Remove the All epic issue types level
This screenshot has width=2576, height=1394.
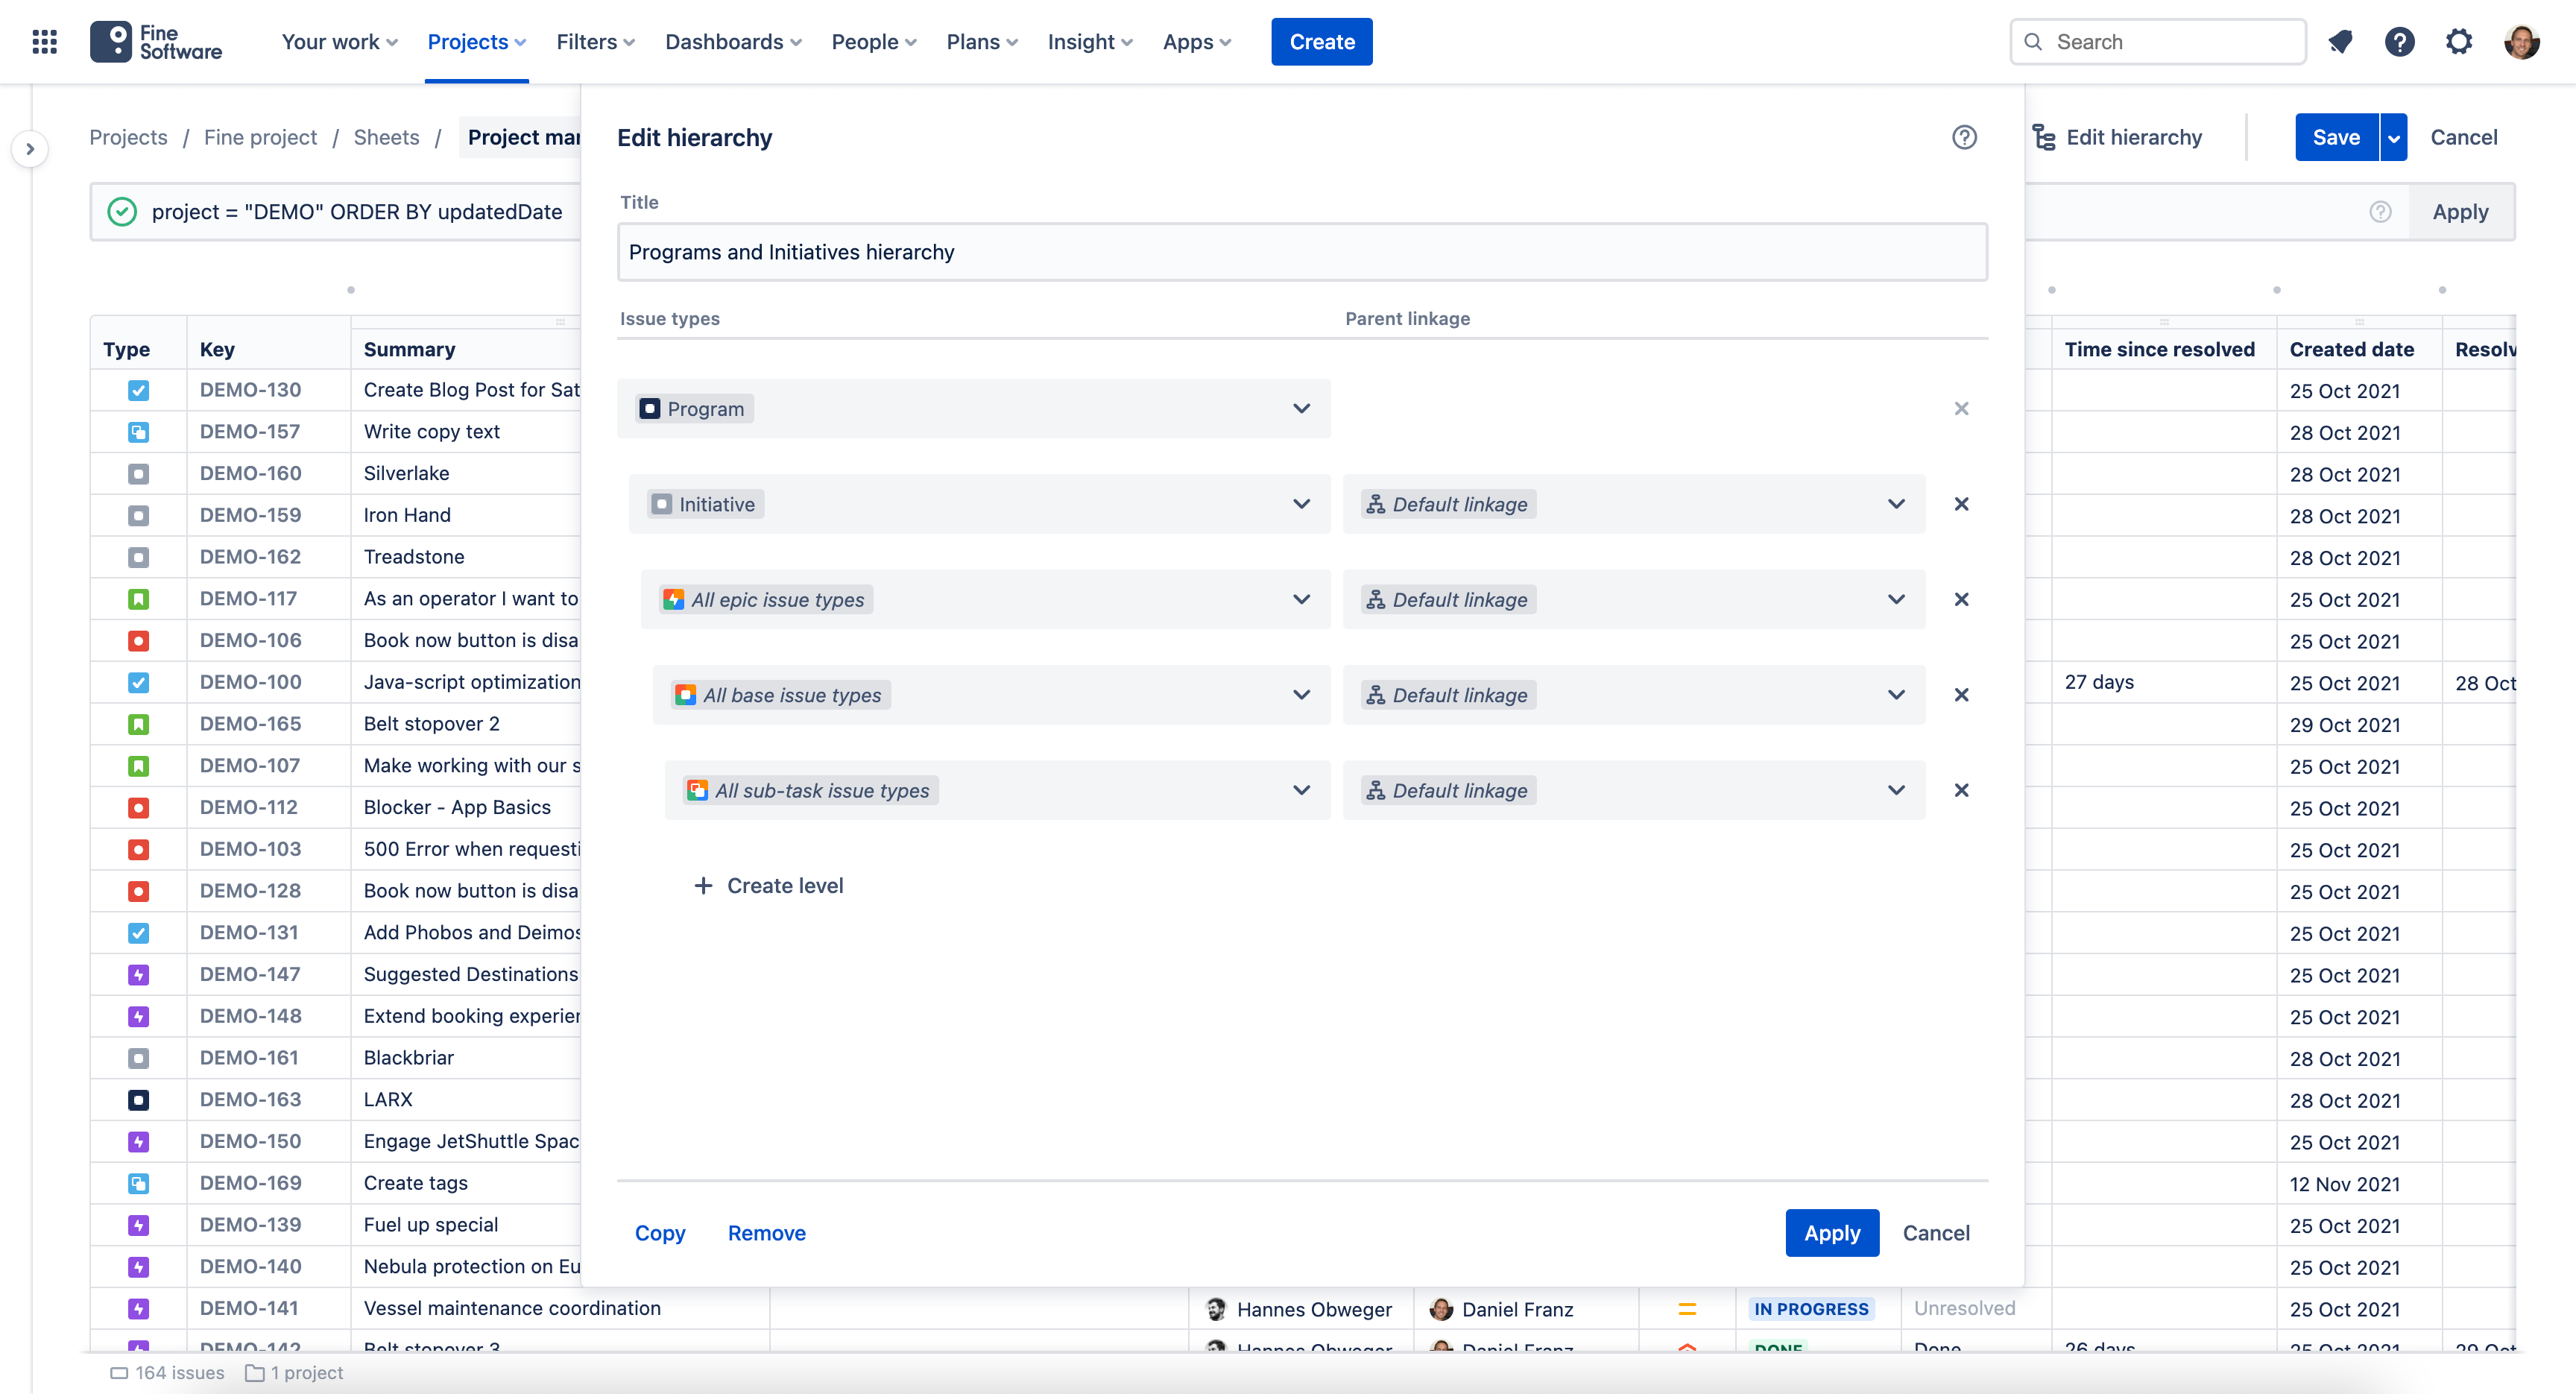coord(1961,599)
